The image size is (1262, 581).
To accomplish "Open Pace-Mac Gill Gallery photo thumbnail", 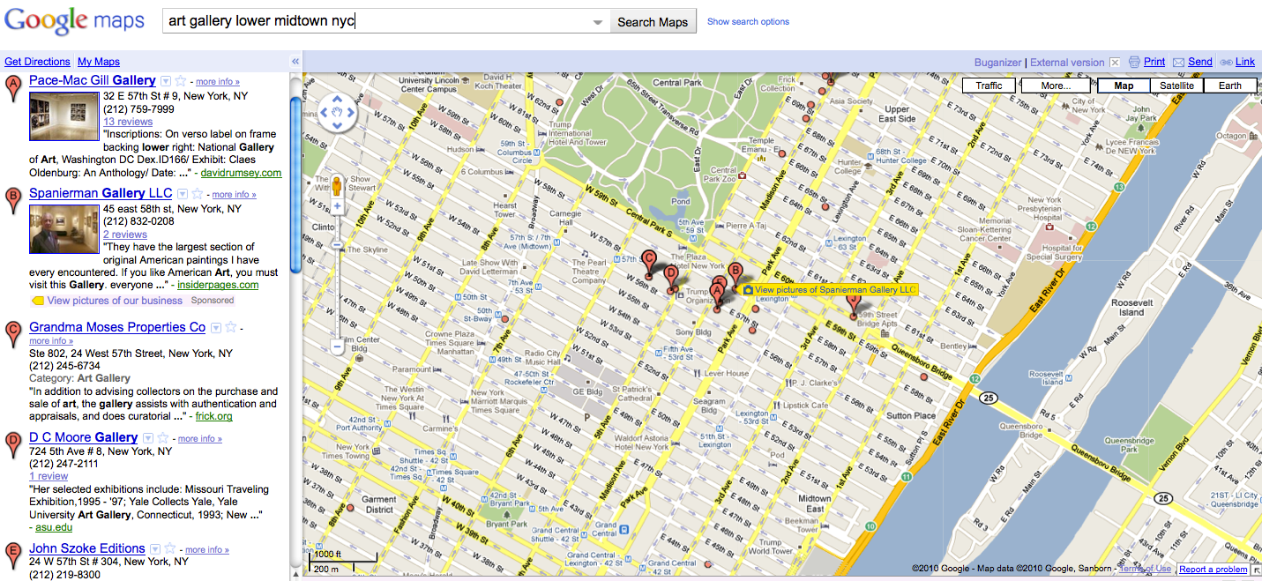I will tap(63, 116).
